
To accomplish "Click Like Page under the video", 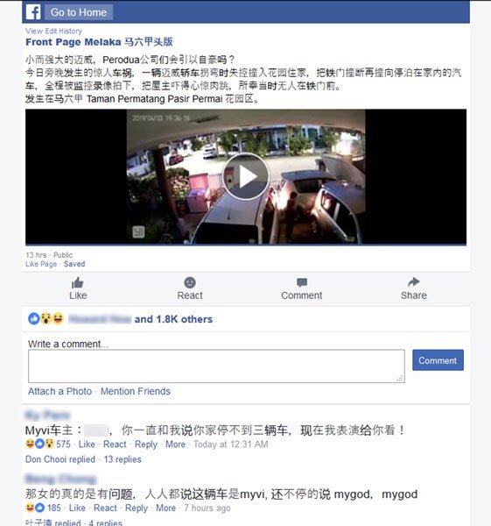I will click(41, 264).
